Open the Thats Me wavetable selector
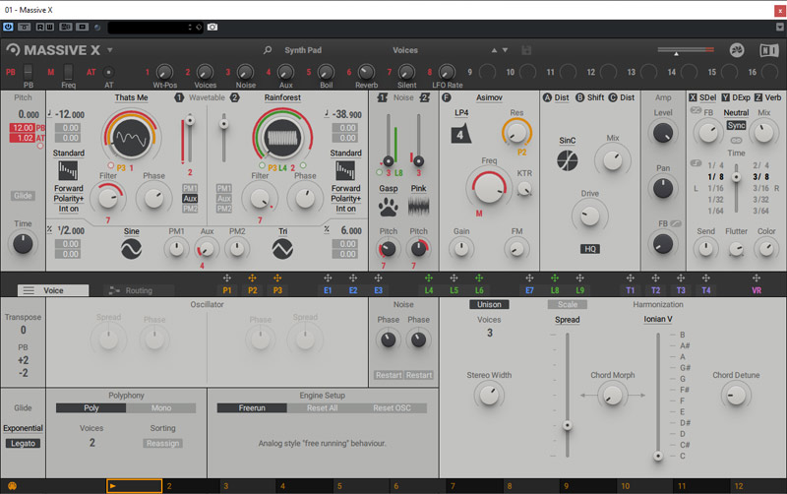Image resolution: width=787 pixels, height=494 pixels. [132, 97]
